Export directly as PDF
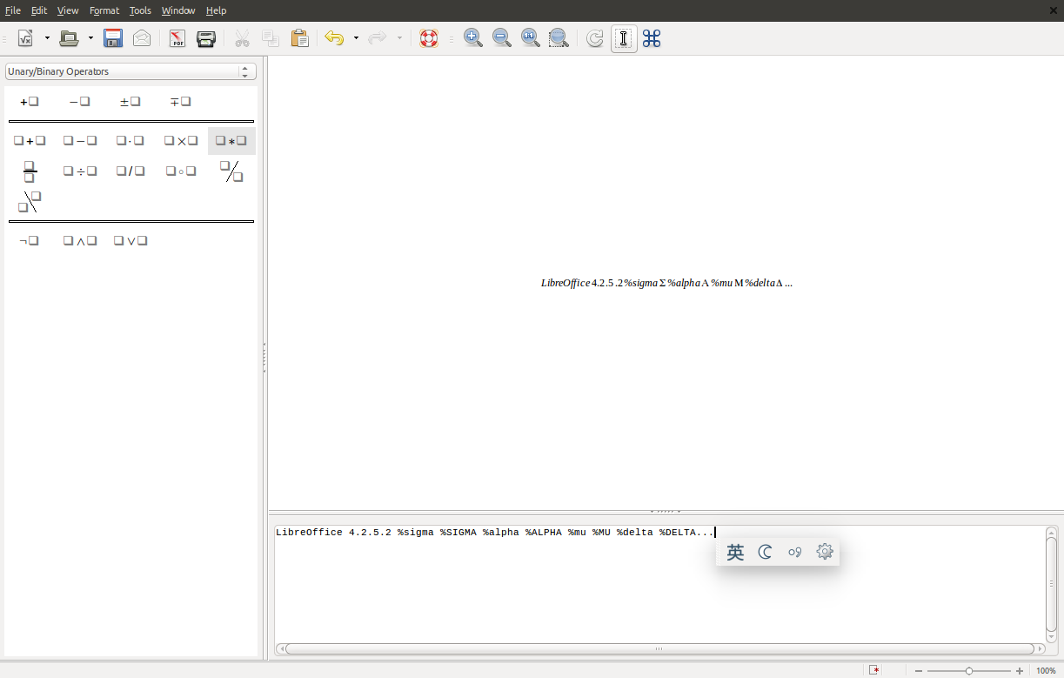Image resolution: width=1064 pixels, height=678 pixels. (177, 38)
